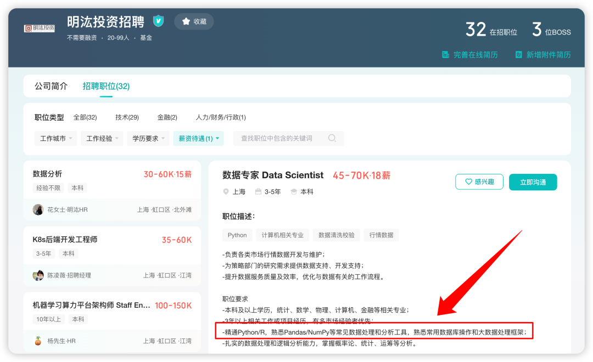The image size is (593, 362).
Task: Click the star icon in 收藏 button
Action: [186, 21]
